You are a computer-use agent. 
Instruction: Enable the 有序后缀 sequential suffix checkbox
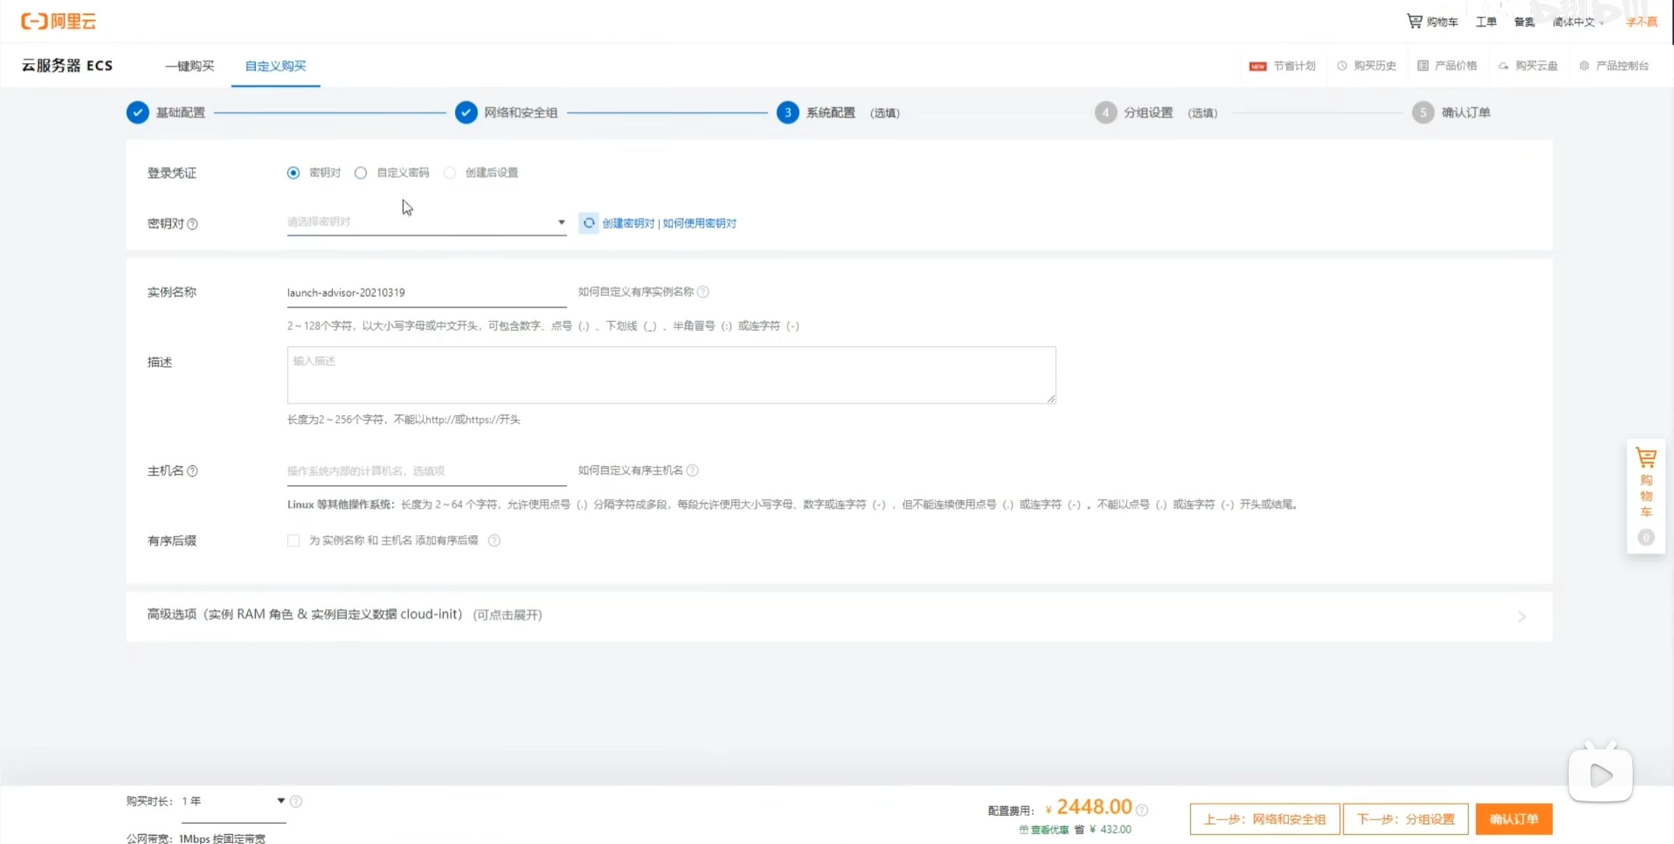click(x=293, y=540)
